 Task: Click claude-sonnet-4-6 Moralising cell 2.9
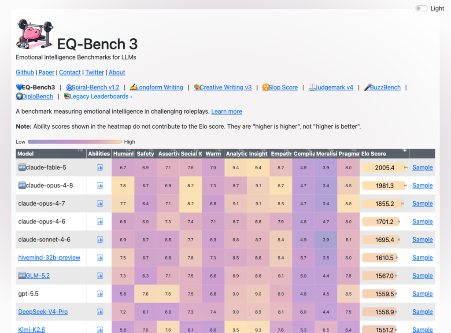pos(326,240)
